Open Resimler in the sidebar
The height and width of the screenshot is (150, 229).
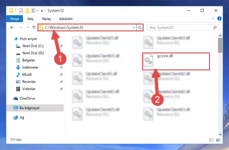pyautogui.click(x=26, y=82)
